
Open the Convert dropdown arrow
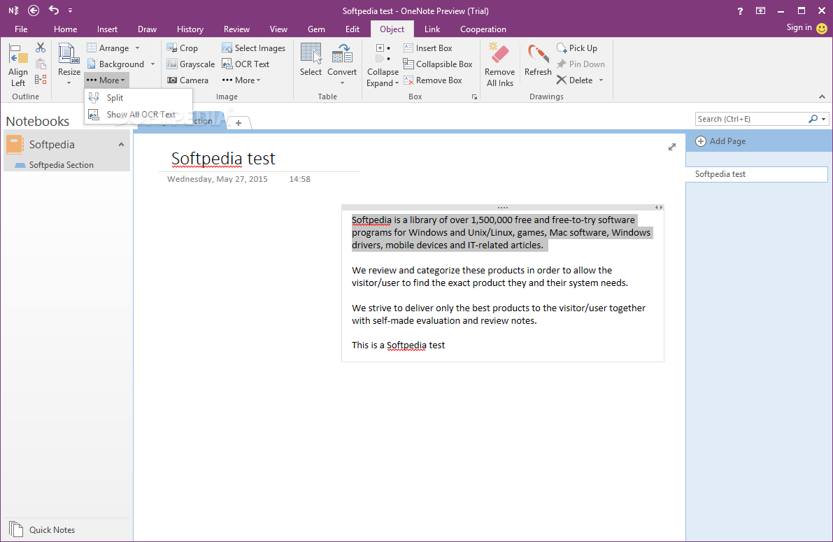point(342,83)
